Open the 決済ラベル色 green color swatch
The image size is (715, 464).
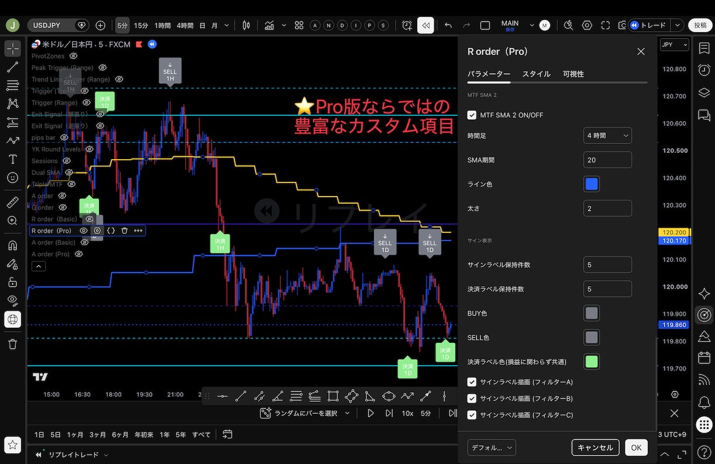pyautogui.click(x=591, y=362)
